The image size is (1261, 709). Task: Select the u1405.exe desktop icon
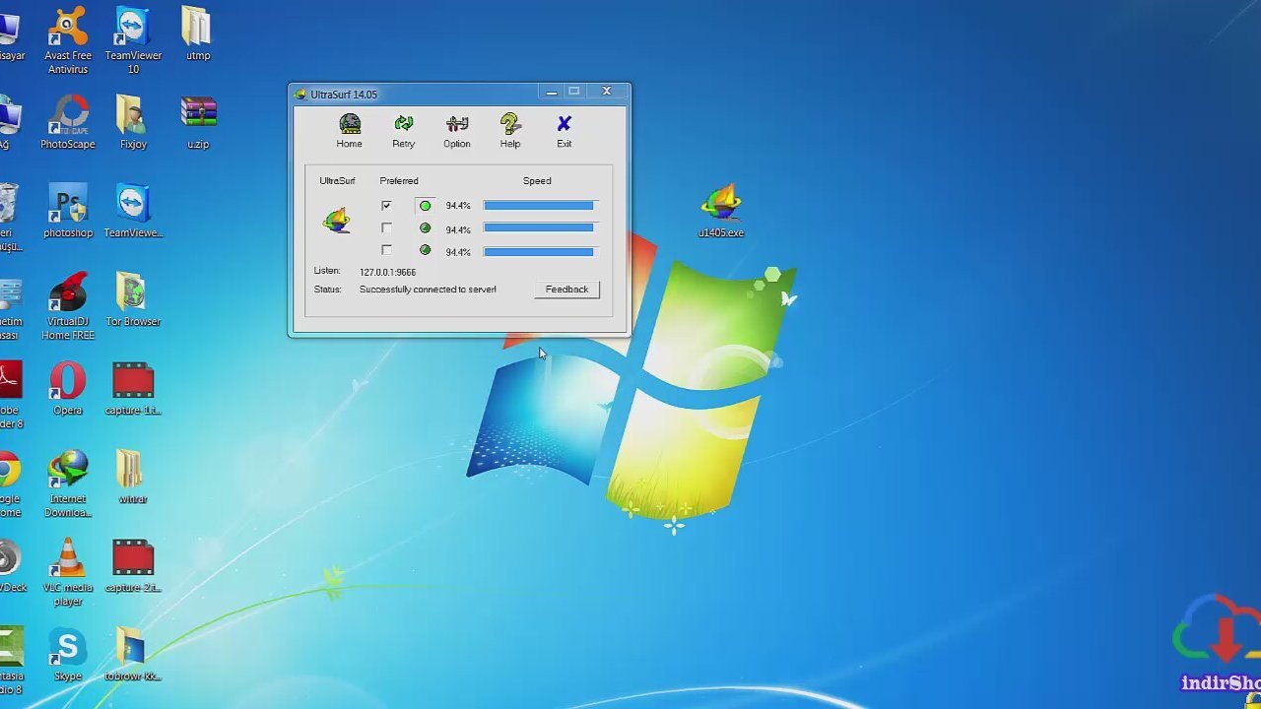721,211
